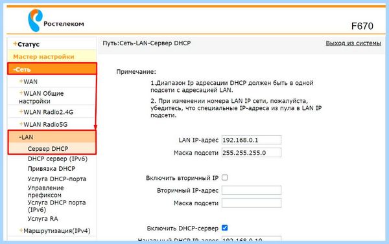Click first Маска подсети field 255.255.255.0
Viewport: 389px width, 244px height.
[x=252, y=153]
